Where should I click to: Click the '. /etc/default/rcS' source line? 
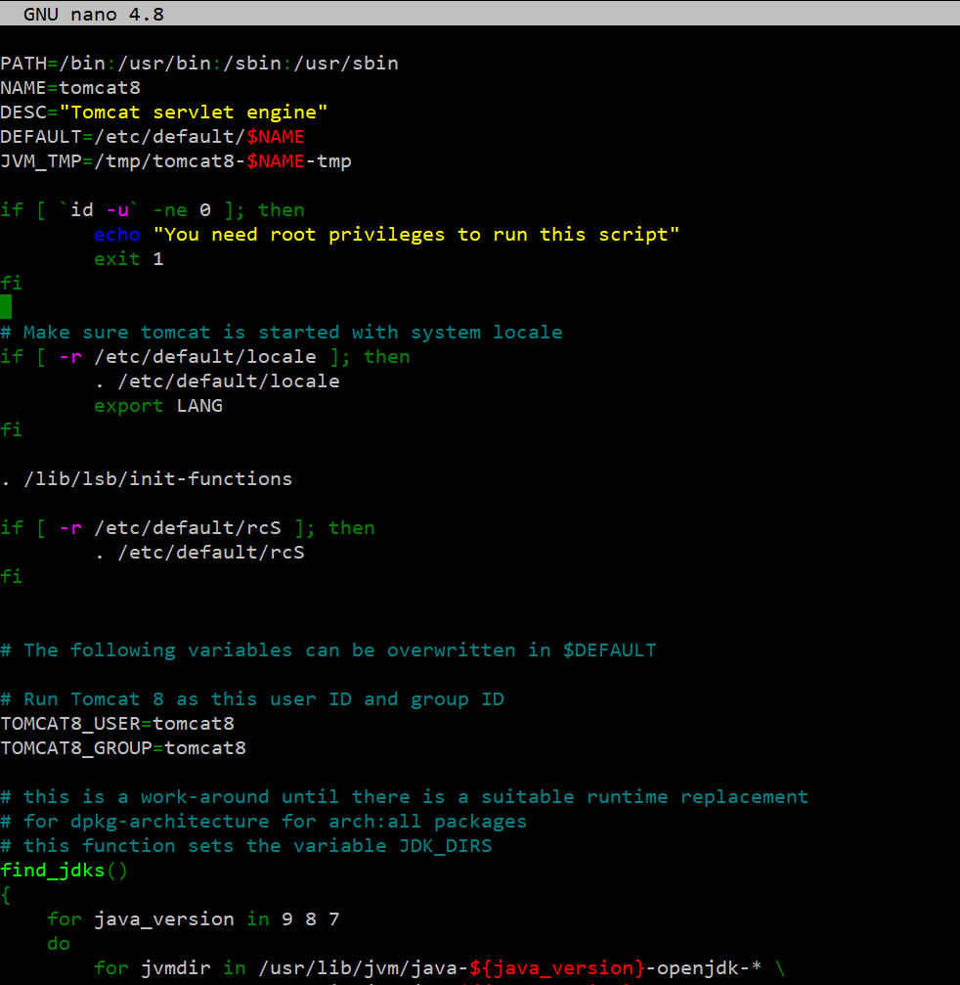(x=199, y=553)
